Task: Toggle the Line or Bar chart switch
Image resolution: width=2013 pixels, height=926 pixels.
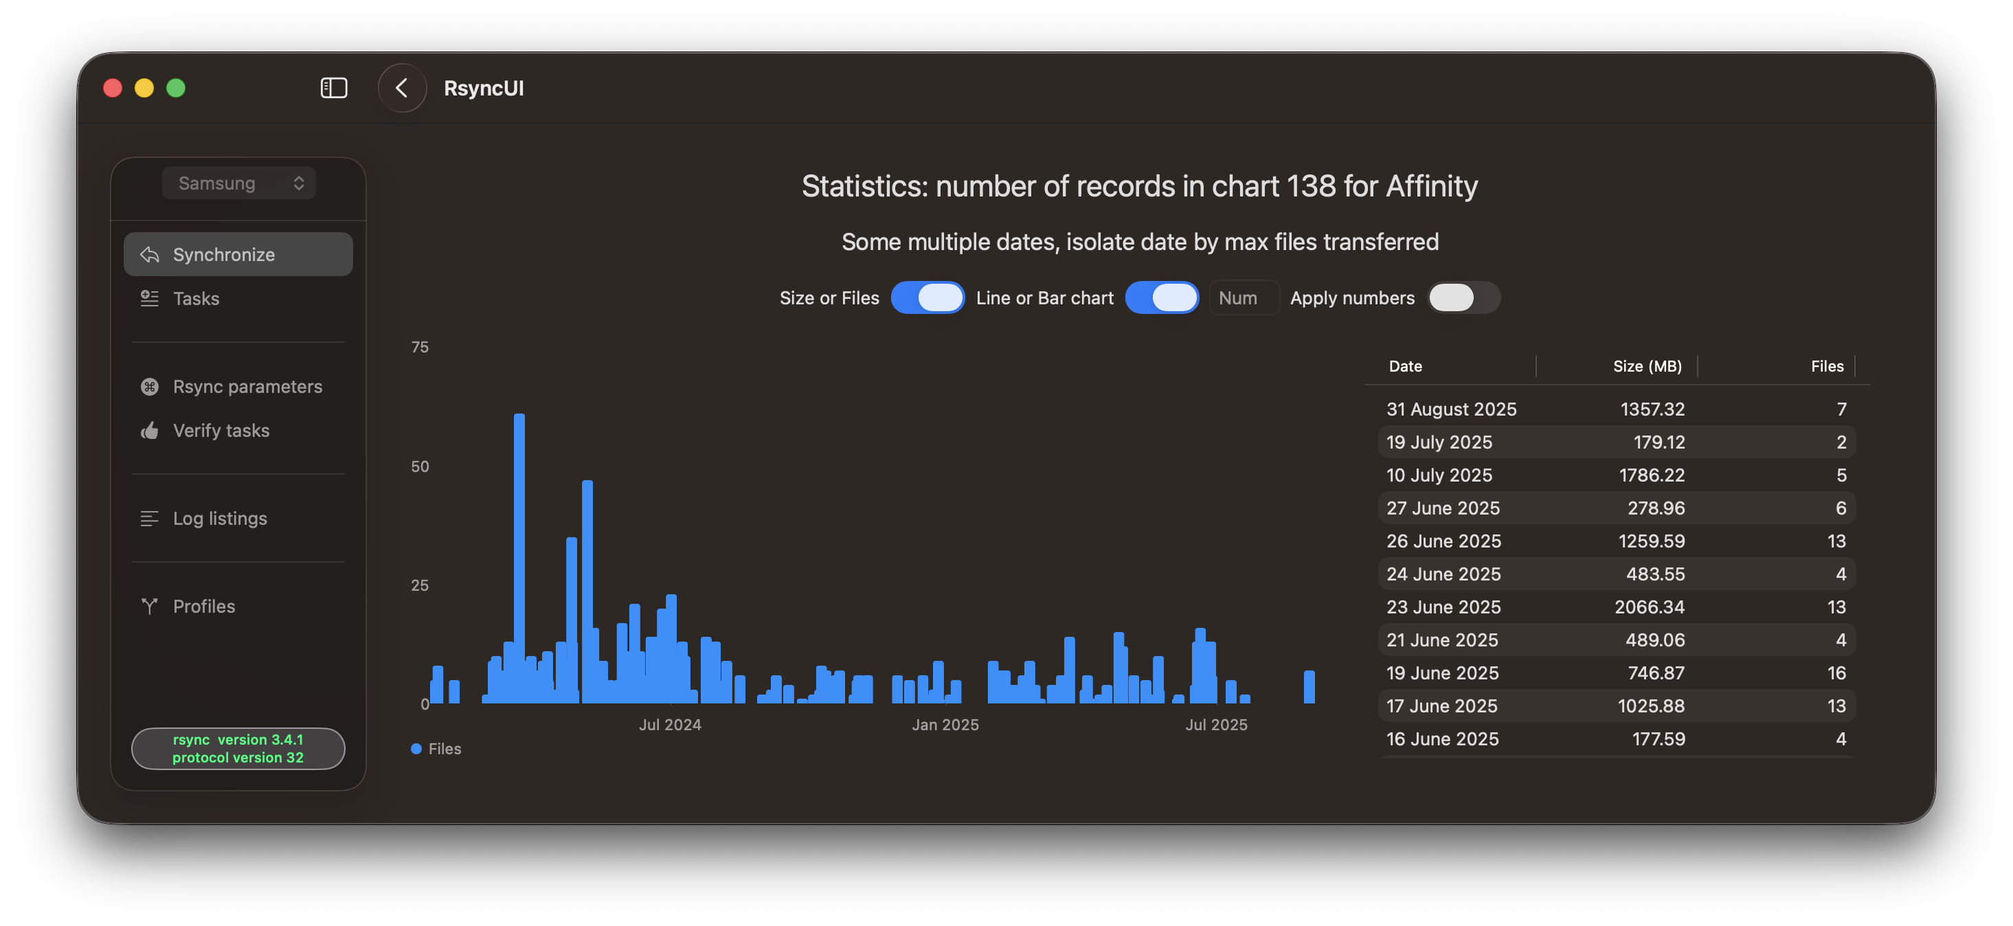Action: click(1162, 297)
